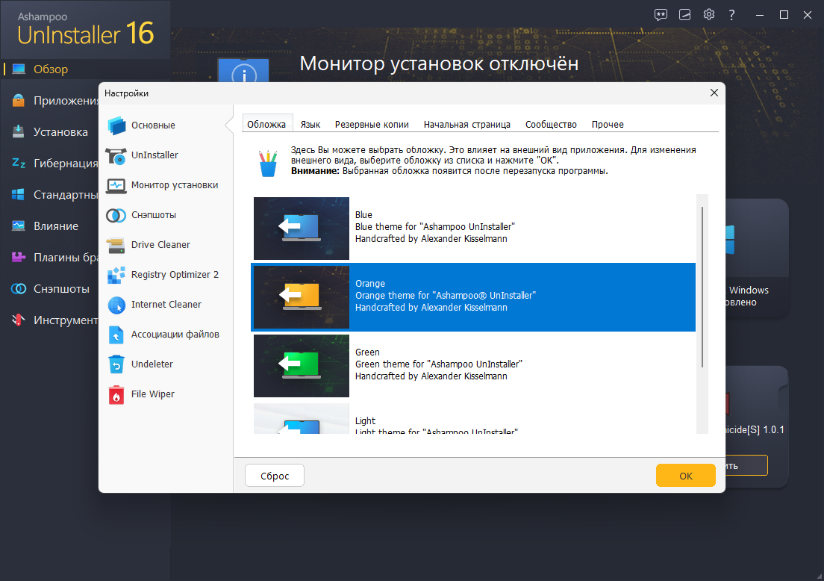
Task: Click the Снэпшоты icon in settings list
Action: click(116, 215)
